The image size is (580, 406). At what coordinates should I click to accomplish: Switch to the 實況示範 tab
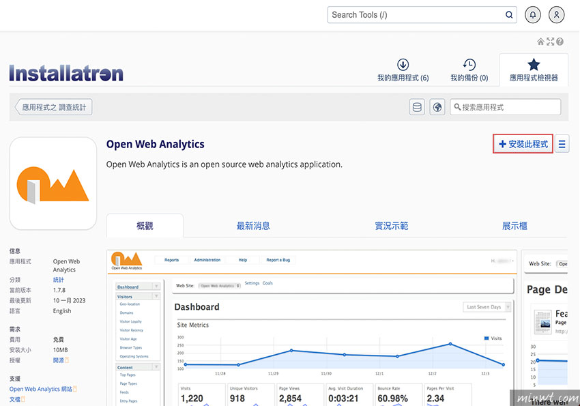(392, 226)
